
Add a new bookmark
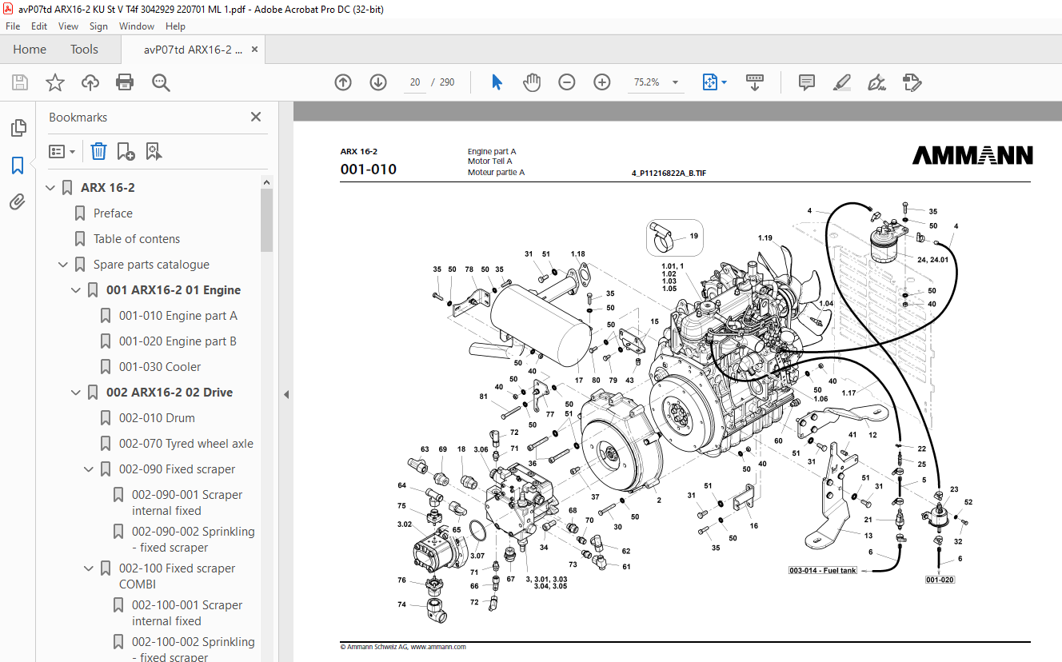tap(126, 151)
